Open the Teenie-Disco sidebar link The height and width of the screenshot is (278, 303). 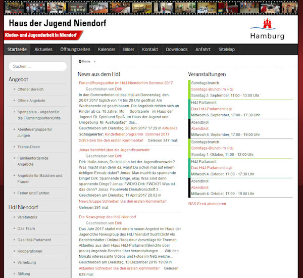coord(29,147)
